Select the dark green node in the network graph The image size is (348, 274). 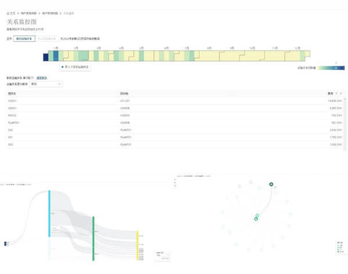tap(271, 184)
